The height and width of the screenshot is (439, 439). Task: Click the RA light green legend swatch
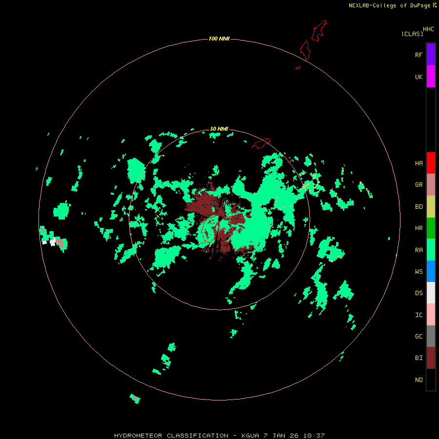coord(431,250)
